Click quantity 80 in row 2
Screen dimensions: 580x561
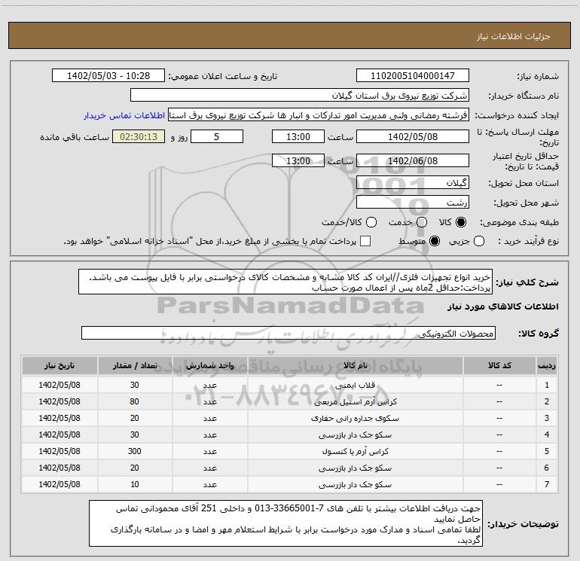pos(135,401)
